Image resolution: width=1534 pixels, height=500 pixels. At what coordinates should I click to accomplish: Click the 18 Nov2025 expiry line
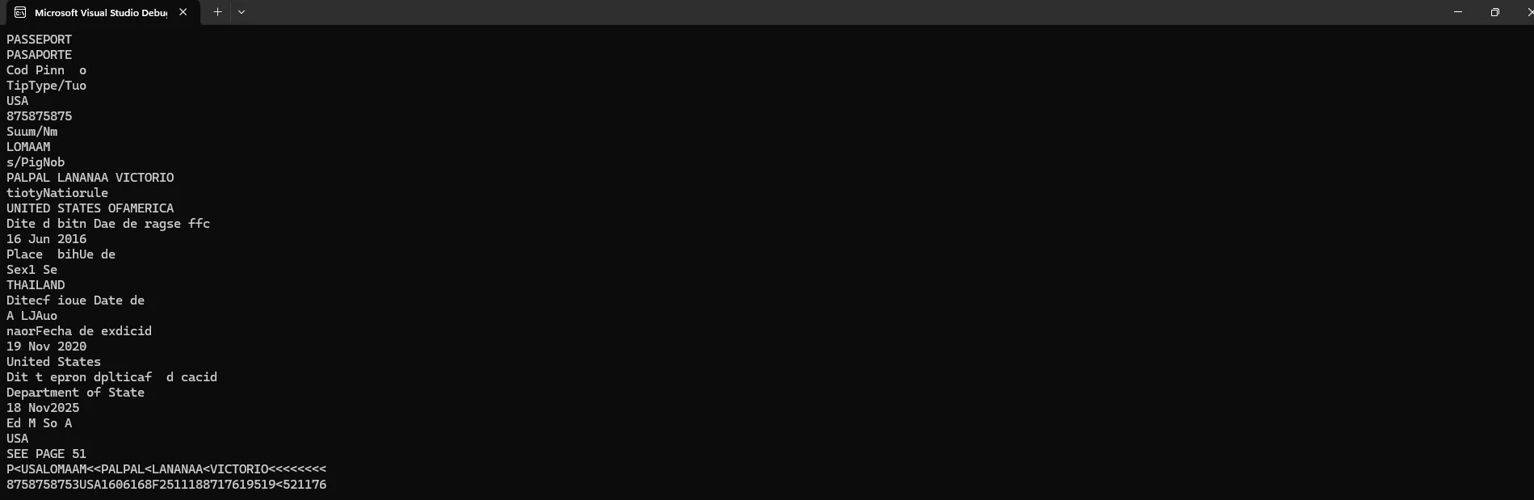pos(43,408)
